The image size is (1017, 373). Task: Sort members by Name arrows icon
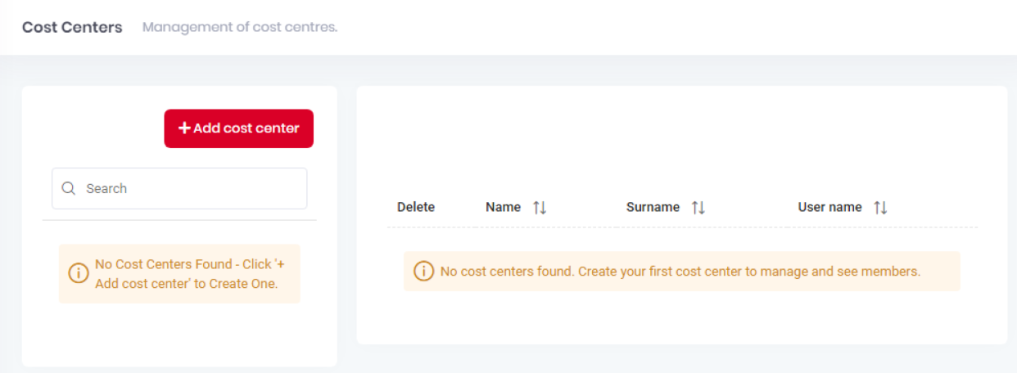tap(540, 208)
